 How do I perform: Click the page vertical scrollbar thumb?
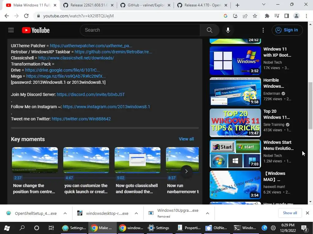(x=310, y=105)
